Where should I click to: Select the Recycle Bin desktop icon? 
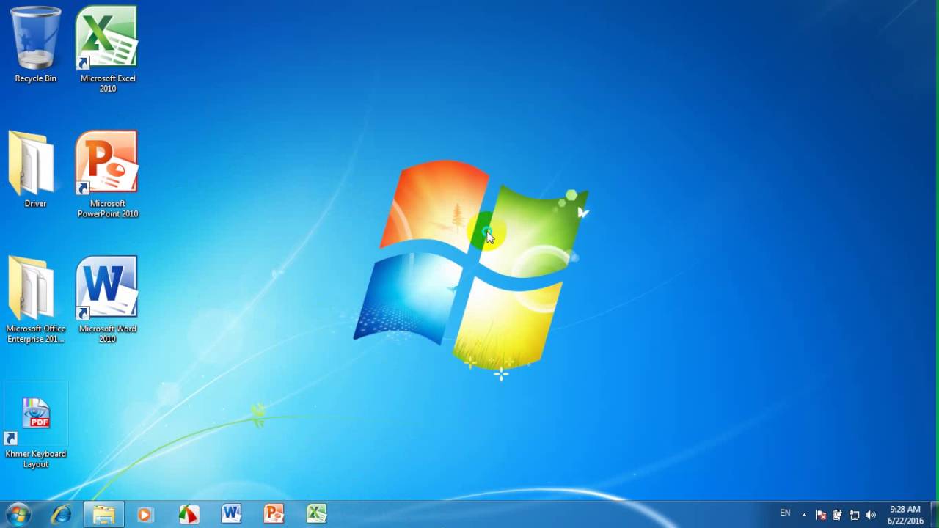[x=35, y=44]
